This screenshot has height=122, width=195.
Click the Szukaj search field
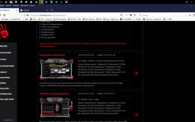(155, 15)
